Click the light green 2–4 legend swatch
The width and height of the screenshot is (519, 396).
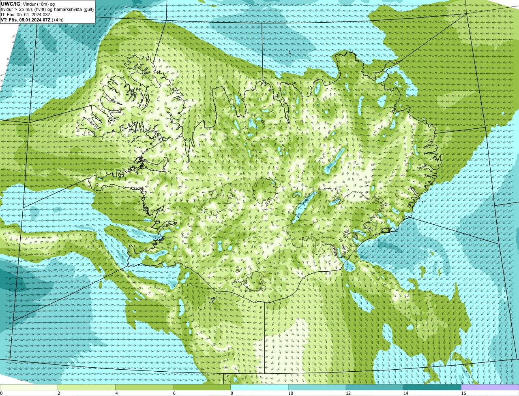click(87, 387)
